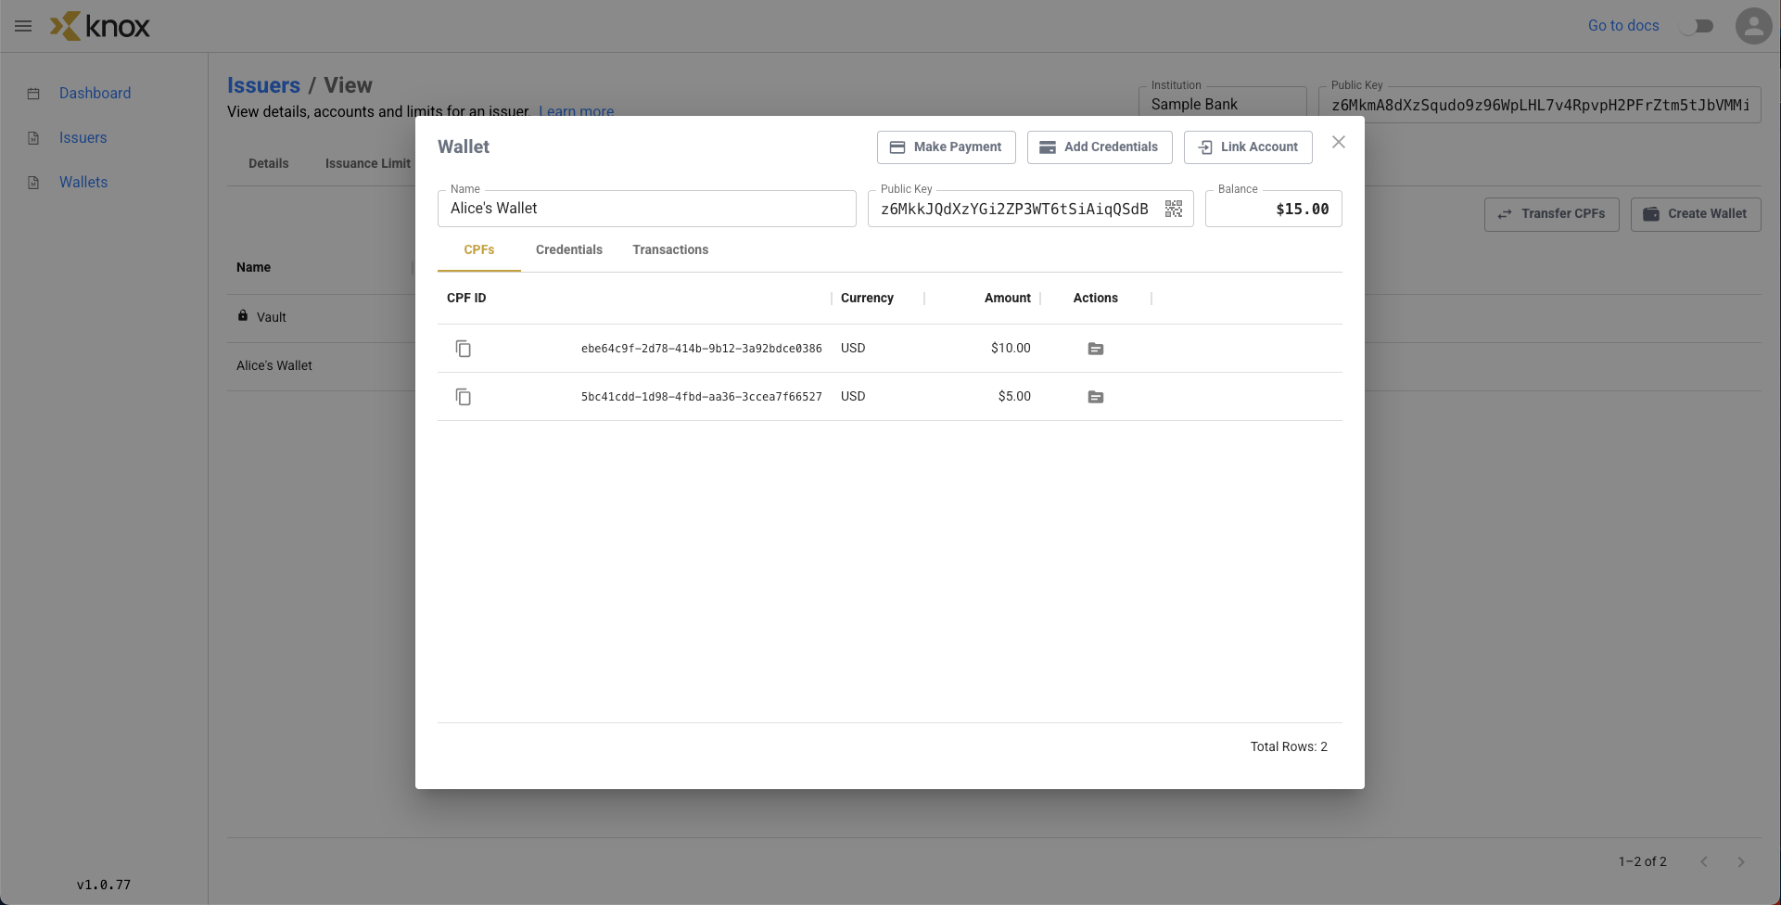
Task: Select the Credentials tab
Action: coord(569,249)
